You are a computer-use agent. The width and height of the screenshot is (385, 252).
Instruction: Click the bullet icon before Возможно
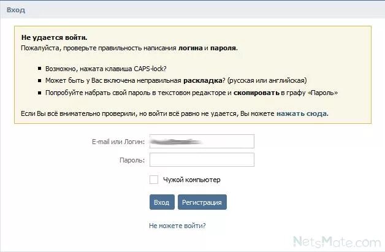coord(40,68)
